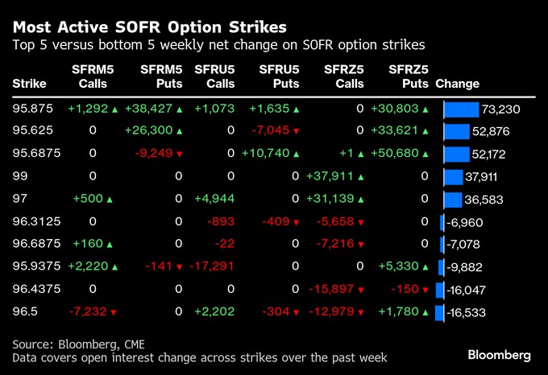This screenshot has height=375, width=548.
Task: Click the red down arrow next to -15,897
Action: pyautogui.click(x=360, y=289)
